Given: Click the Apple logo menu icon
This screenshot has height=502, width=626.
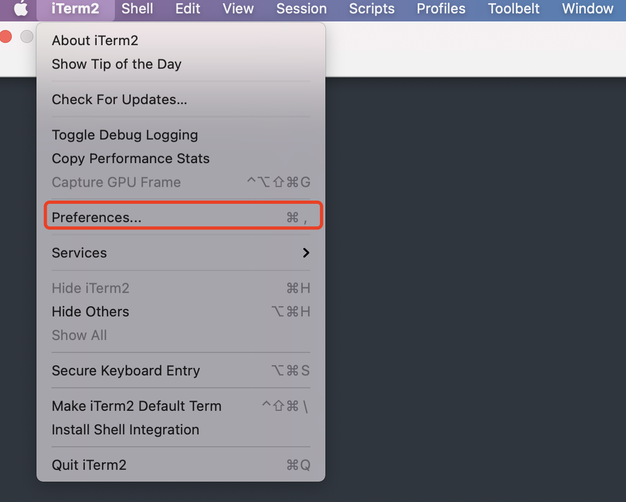Looking at the screenshot, I should coord(20,9).
